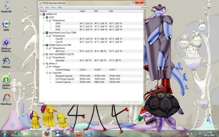
Task: Open the Windows Start orb
Action: 4,134
